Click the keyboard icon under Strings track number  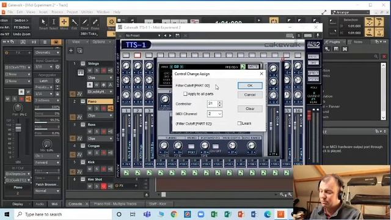click(x=81, y=73)
